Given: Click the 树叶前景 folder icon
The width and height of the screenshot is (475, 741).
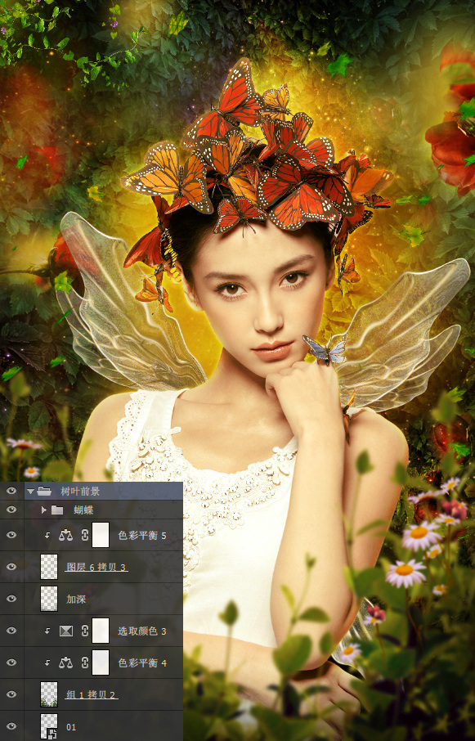Looking at the screenshot, I should 44,491.
